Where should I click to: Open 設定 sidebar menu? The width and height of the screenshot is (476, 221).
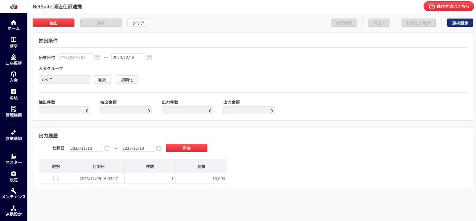coord(14,176)
